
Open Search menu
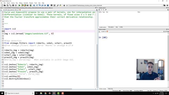(8, 3)
